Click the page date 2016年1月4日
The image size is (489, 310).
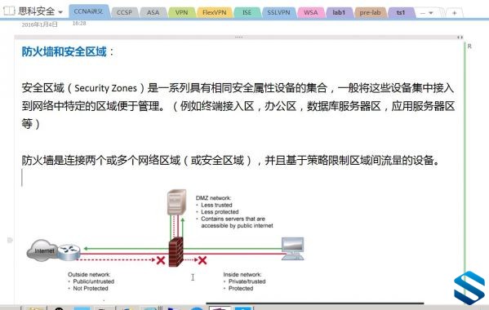[x=40, y=24]
